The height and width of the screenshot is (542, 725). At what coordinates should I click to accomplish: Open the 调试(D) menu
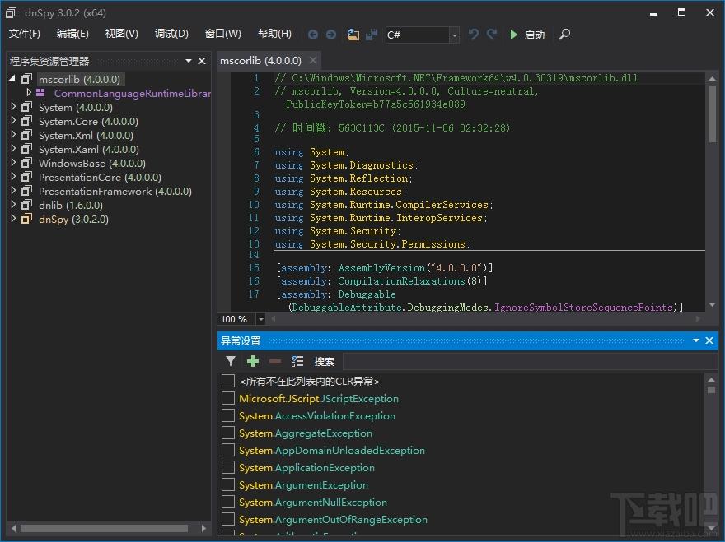171,34
